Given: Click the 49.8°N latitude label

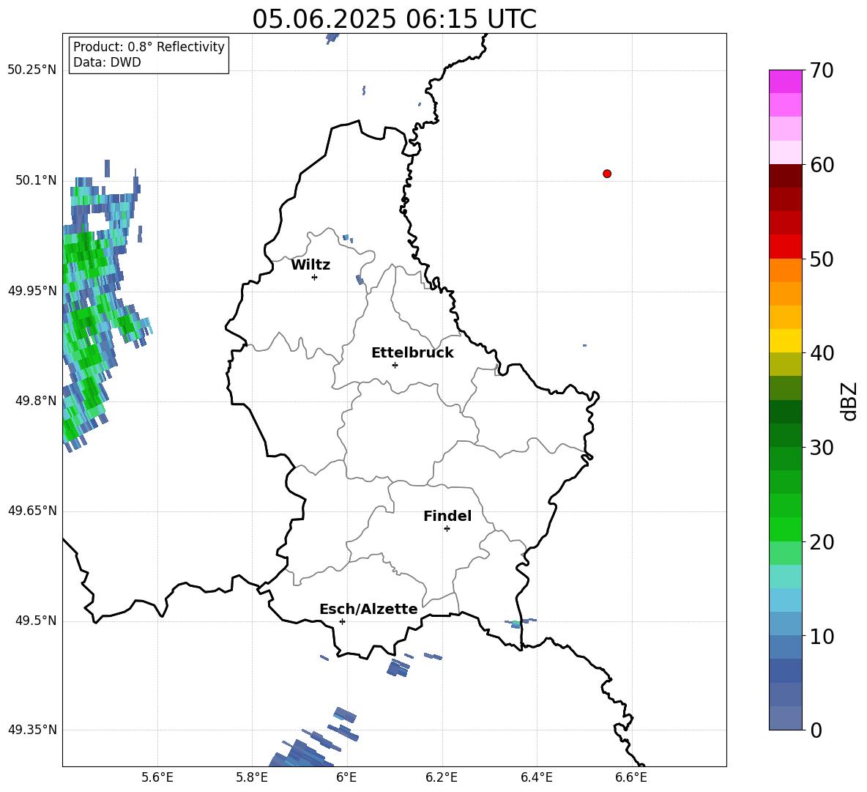Looking at the screenshot, I should point(36,401).
